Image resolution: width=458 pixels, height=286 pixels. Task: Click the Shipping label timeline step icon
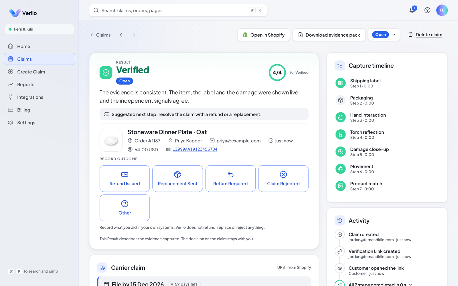click(x=340, y=83)
